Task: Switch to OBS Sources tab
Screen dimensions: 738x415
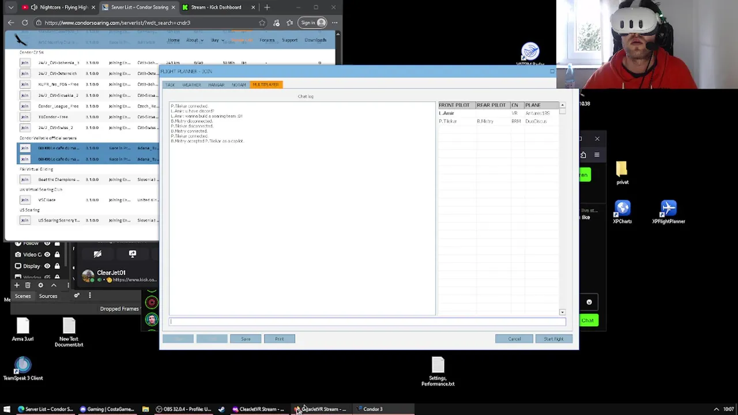Action: pos(48,296)
